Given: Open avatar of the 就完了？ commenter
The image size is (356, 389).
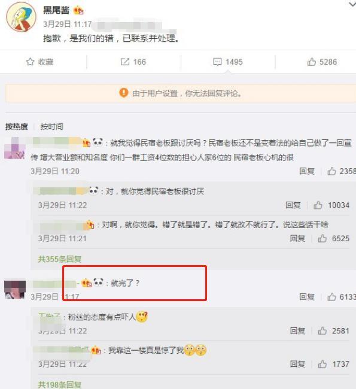Looking at the screenshot, I should point(15,290).
